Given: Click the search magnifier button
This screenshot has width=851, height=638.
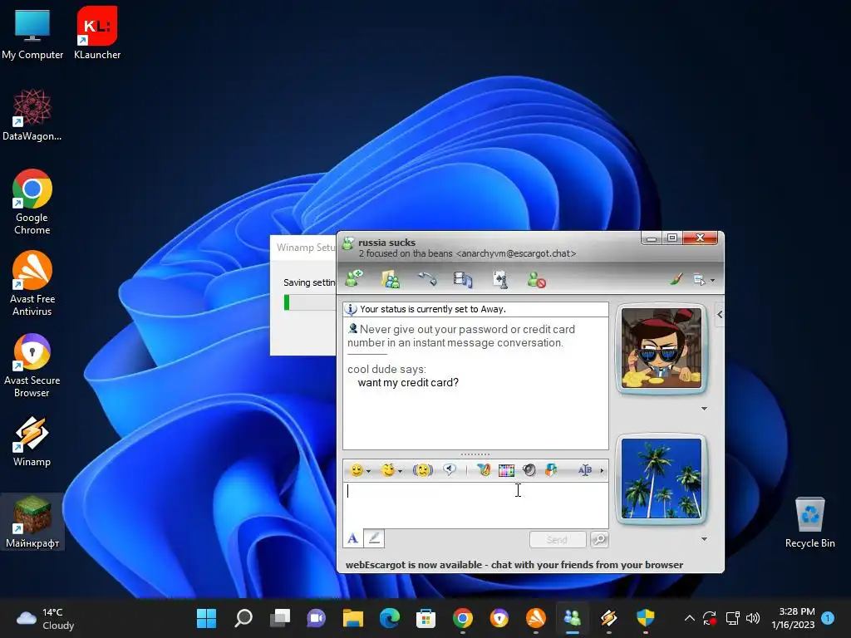Looking at the screenshot, I should [x=599, y=539].
